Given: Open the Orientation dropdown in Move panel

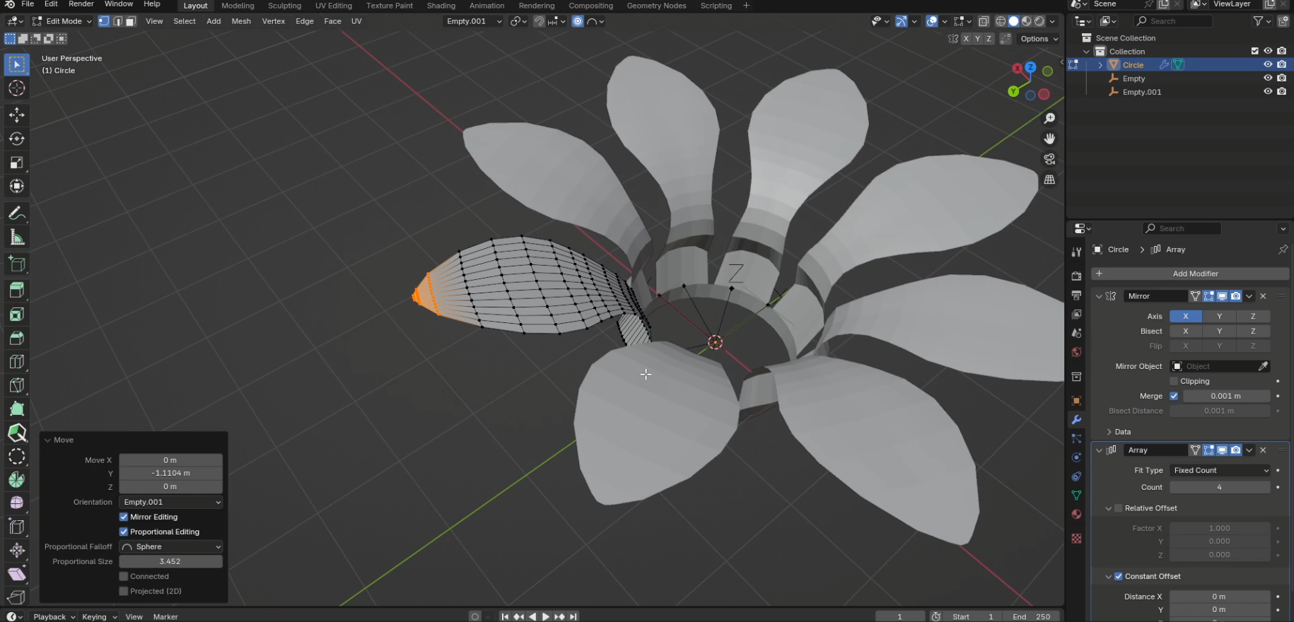Looking at the screenshot, I should [x=171, y=502].
